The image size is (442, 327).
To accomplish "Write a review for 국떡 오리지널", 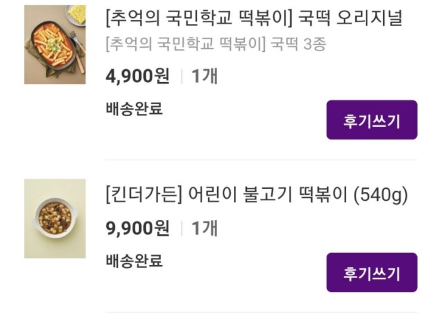I will tap(371, 120).
